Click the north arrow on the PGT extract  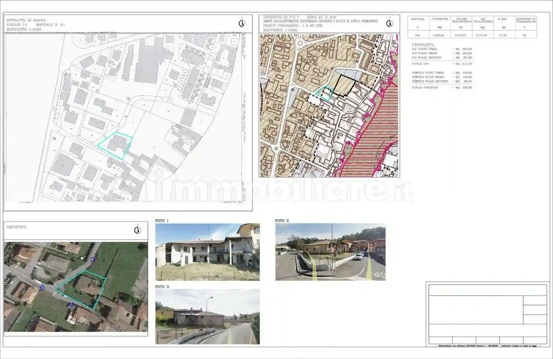[x=389, y=23]
